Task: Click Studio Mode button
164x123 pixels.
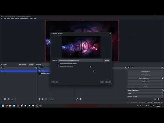Action: [146, 81]
